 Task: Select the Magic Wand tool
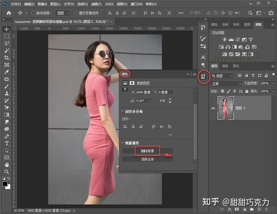tap(7, 51)
